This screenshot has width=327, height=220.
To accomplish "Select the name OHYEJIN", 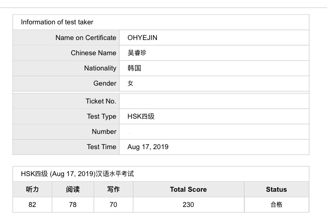I will tap(143, 38).
